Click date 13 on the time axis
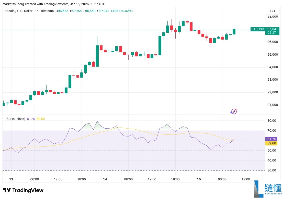 [x=11, y=179]
